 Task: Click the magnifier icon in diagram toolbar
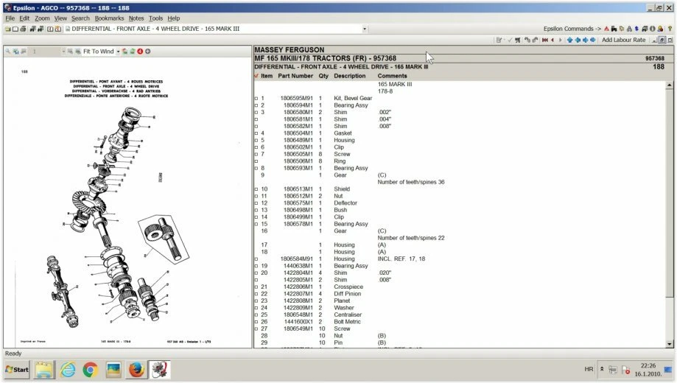click(8, 52)
